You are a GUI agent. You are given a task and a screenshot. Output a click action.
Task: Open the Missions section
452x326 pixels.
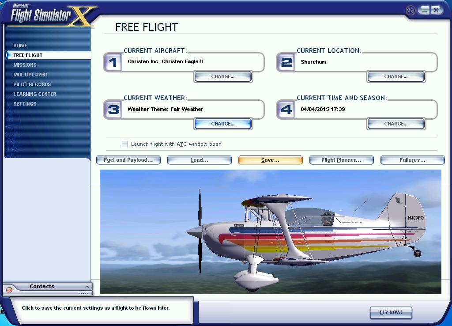point(25,65)
